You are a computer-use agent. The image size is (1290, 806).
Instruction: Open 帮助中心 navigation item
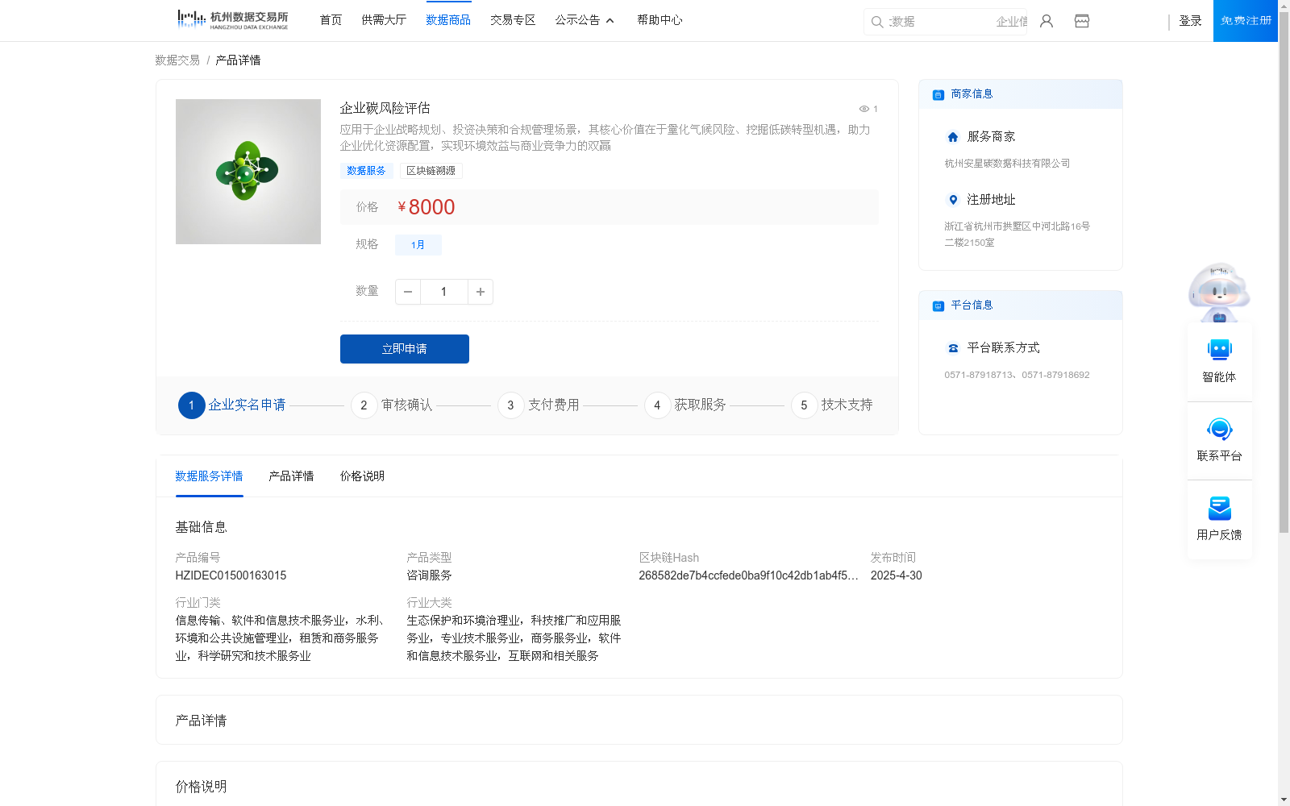tap(660, 20)
